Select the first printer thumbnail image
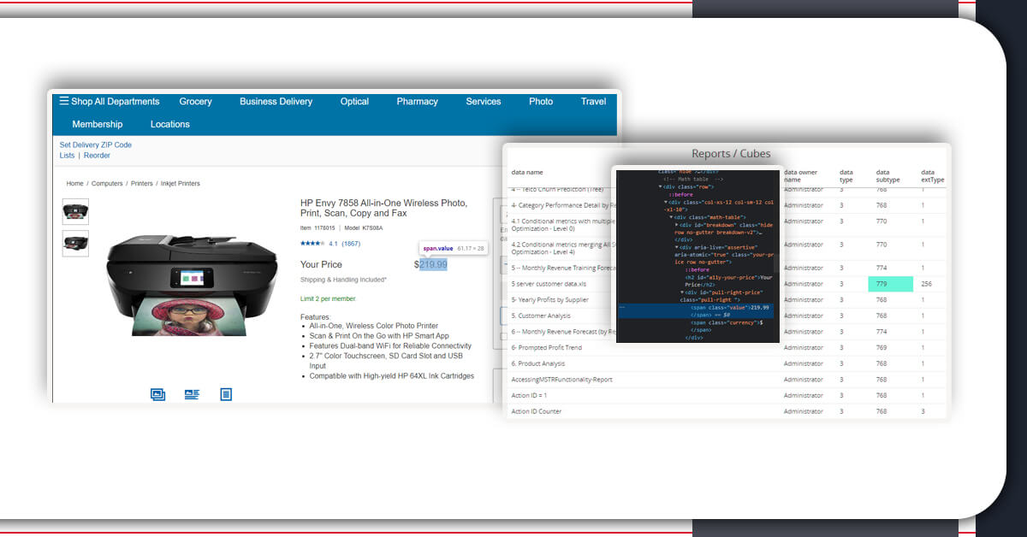The image size is (1027, 537). pyautogui.click(x=75, y=211)
